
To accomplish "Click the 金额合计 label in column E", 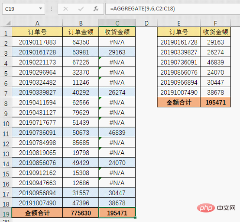I will [179, 102].
